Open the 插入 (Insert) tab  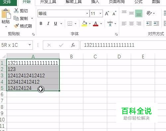(95, 2)
